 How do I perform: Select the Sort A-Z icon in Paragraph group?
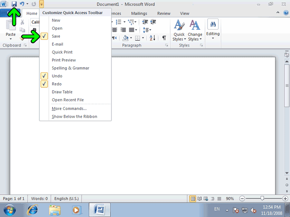click(152, 38)
